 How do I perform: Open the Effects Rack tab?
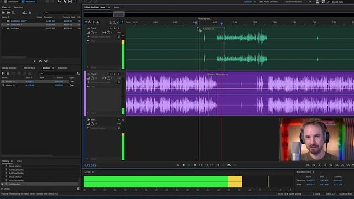tap(29, 68)
